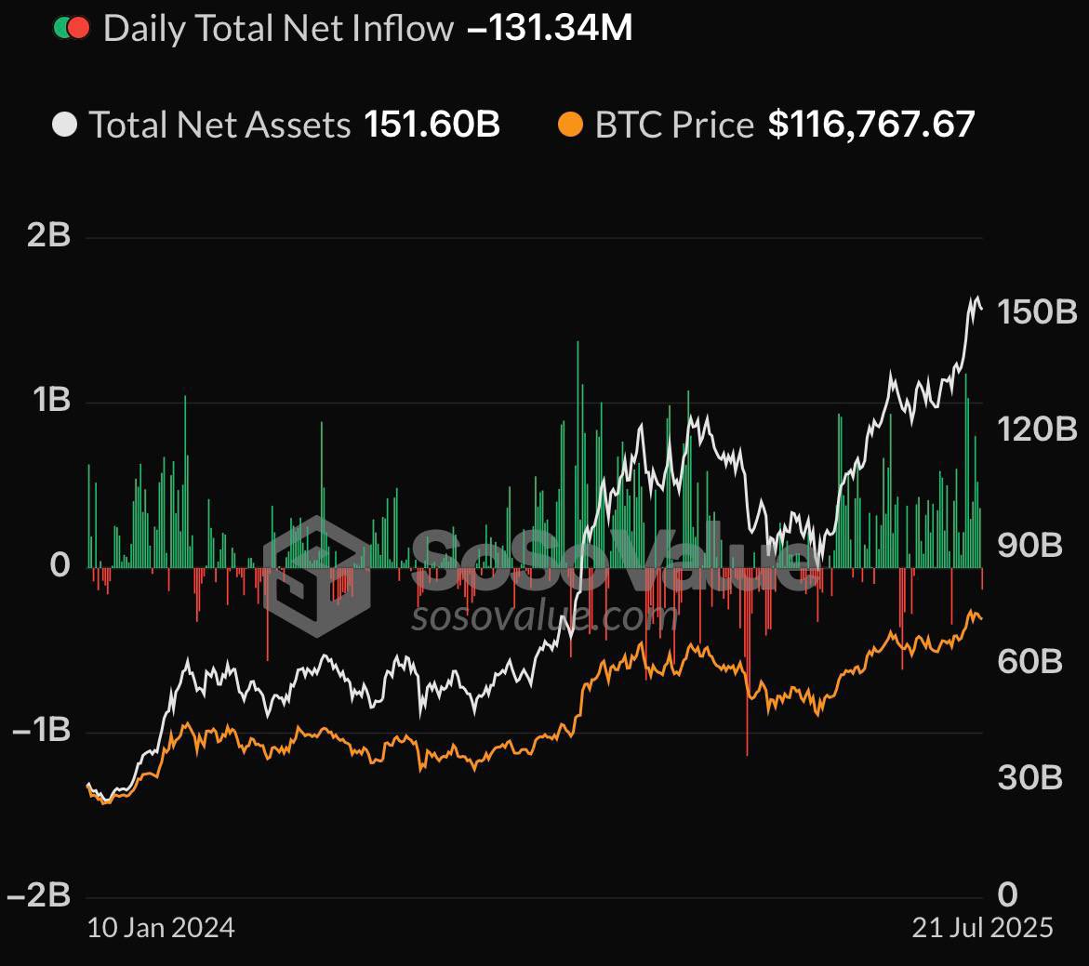This screenshot has width=1089, height=966.
Task: Select the $116,767.67 BTC price value
Action: click(x=871, y=125)
